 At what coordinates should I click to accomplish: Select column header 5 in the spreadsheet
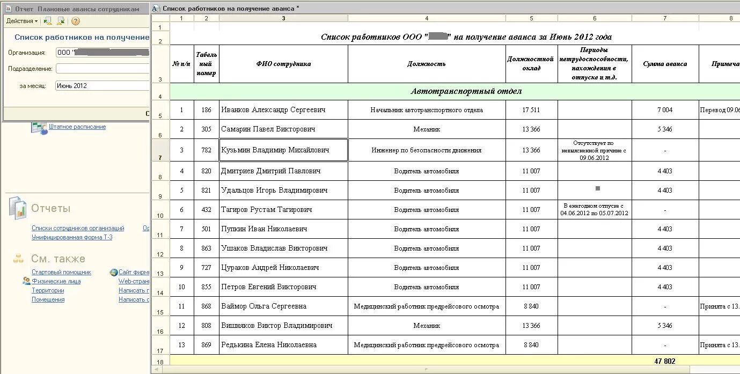pyautogui.click(x=531, y=18)
